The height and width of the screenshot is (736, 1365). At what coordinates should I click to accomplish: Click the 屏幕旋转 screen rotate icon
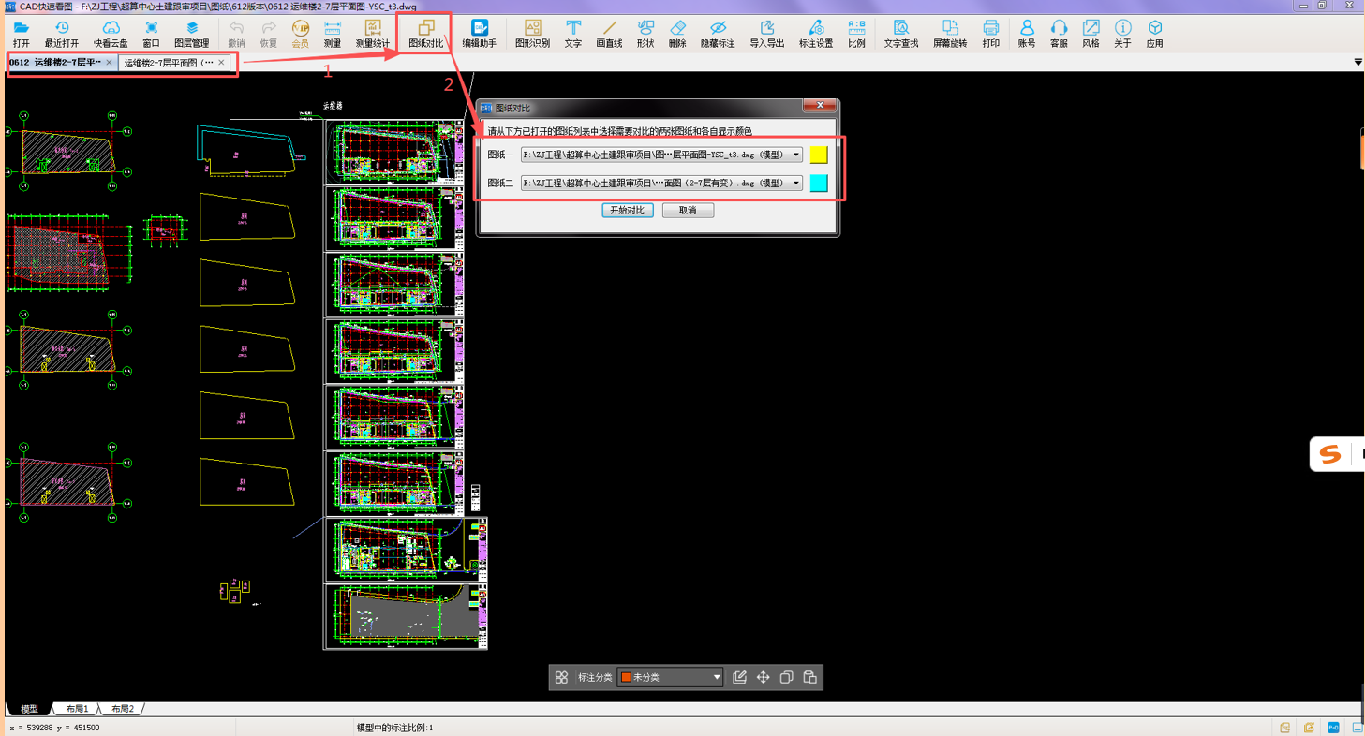[x=949, y=34]
